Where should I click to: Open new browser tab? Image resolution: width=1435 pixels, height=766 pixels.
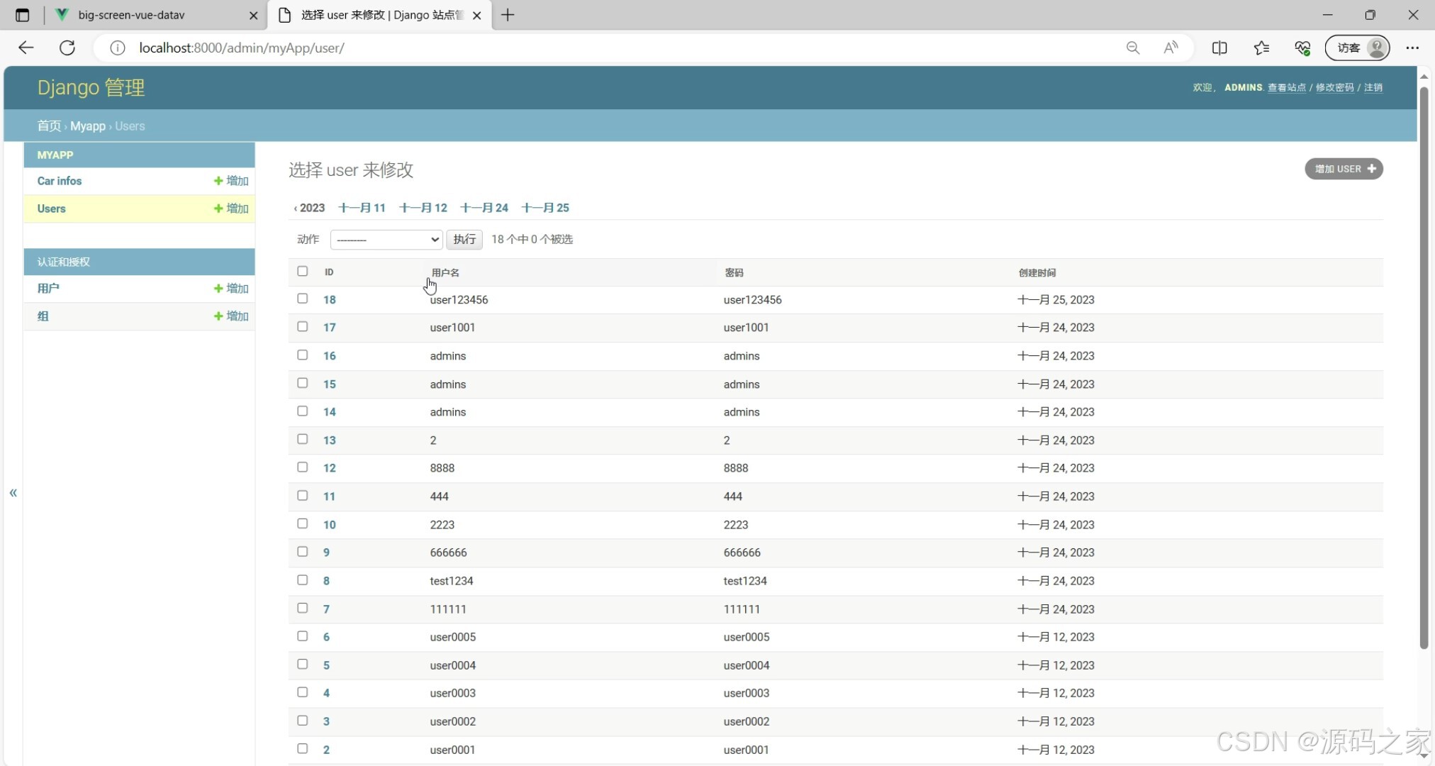tap(508, 15)
